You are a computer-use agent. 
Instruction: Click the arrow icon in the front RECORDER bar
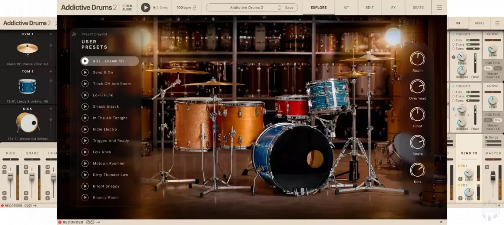[x=98, y=222]
